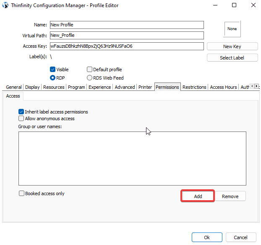This screenshot has width=261, height=245.
Task: Select the Permissions tab
Action: pos(167,87)
